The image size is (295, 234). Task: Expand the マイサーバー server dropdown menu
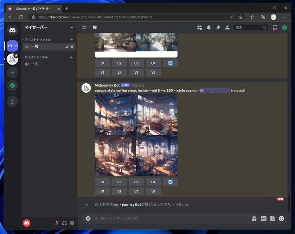pos(72,27)
